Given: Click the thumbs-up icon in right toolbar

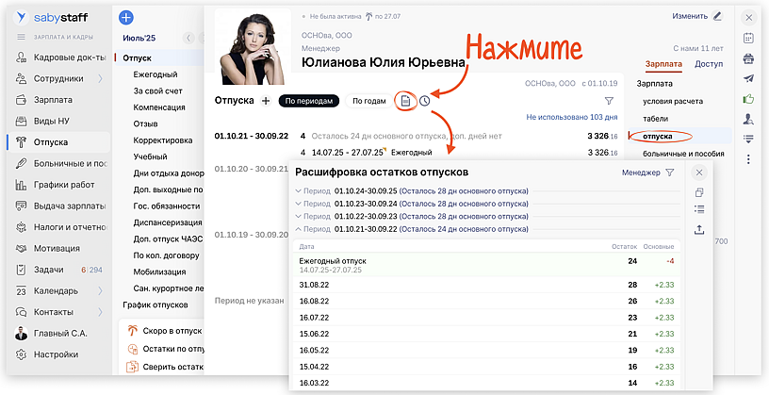Looking at the screenshot, I should [748, 98].
